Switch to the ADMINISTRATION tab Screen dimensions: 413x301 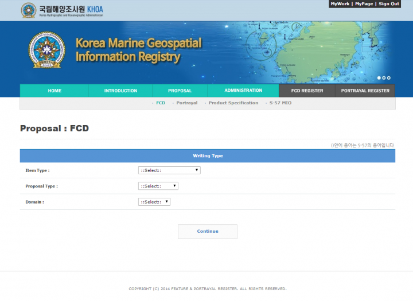click(243, 91)
